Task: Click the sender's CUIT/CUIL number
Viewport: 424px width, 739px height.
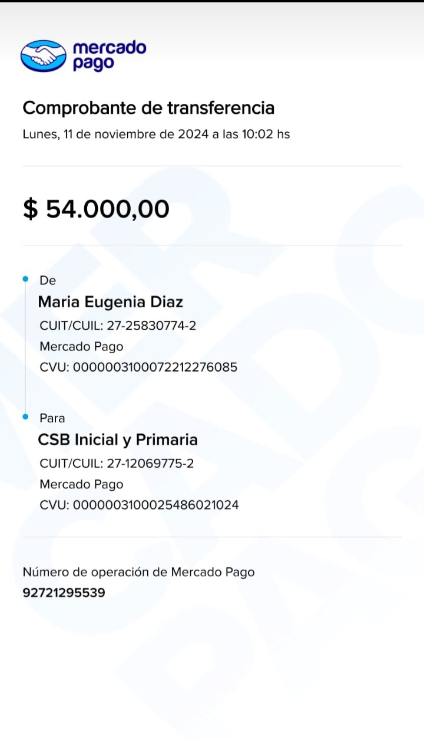Action: pos(118,326)
